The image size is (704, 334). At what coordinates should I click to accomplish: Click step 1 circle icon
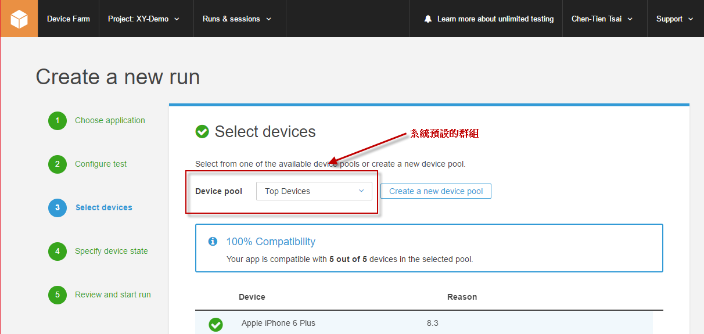(x=58, y=121)
